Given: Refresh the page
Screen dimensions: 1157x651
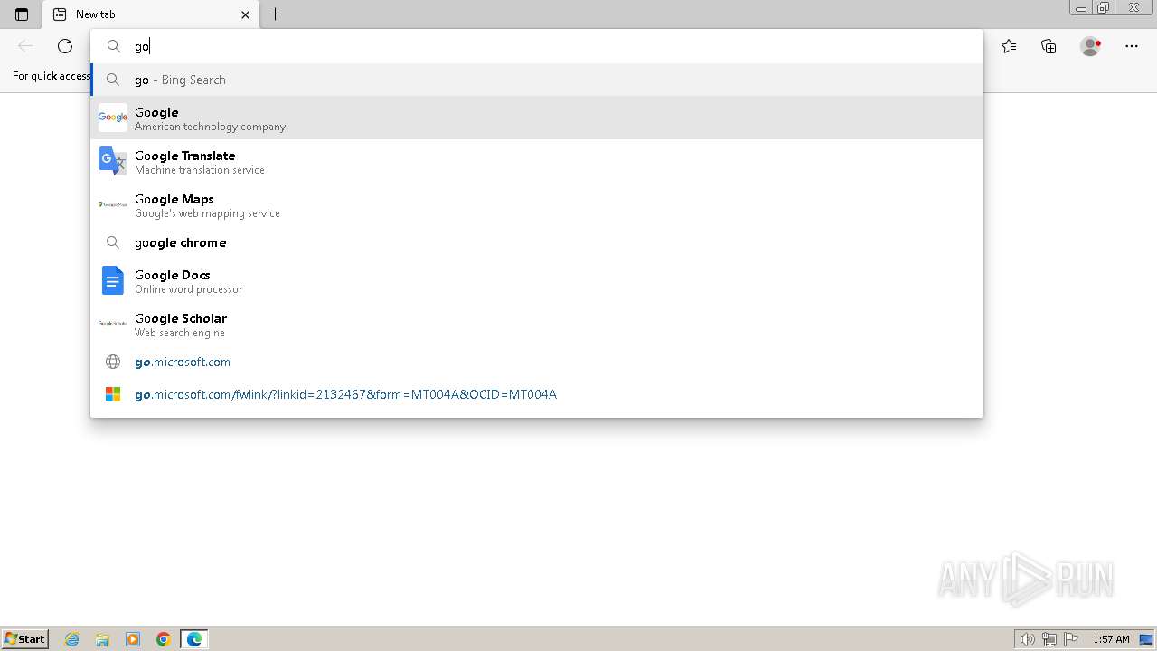Looking at the screenshot, I should pos(65,46).
